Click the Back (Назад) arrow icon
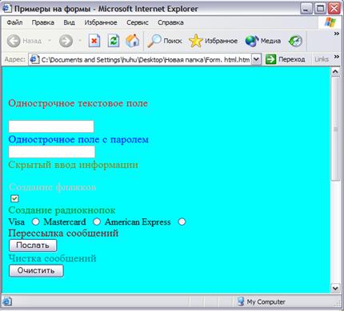Screen dimensions: 344x311 [x=14, y=41]
